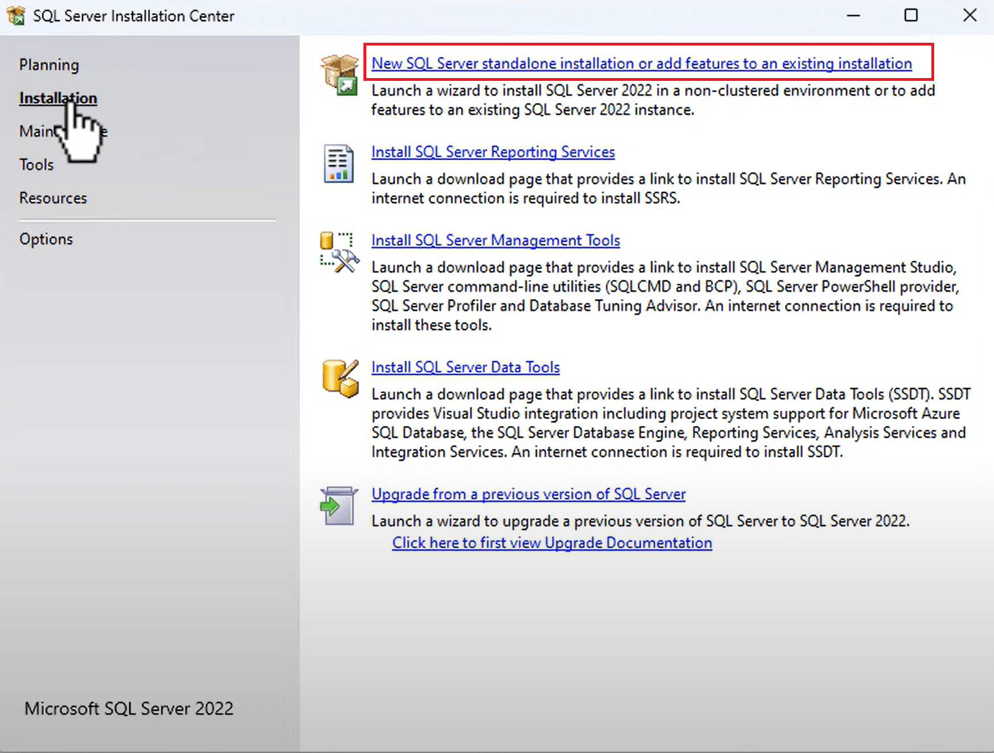Start Upgrade from a previous version link
The width and height of the screenshot is (994, 753).
528,494
